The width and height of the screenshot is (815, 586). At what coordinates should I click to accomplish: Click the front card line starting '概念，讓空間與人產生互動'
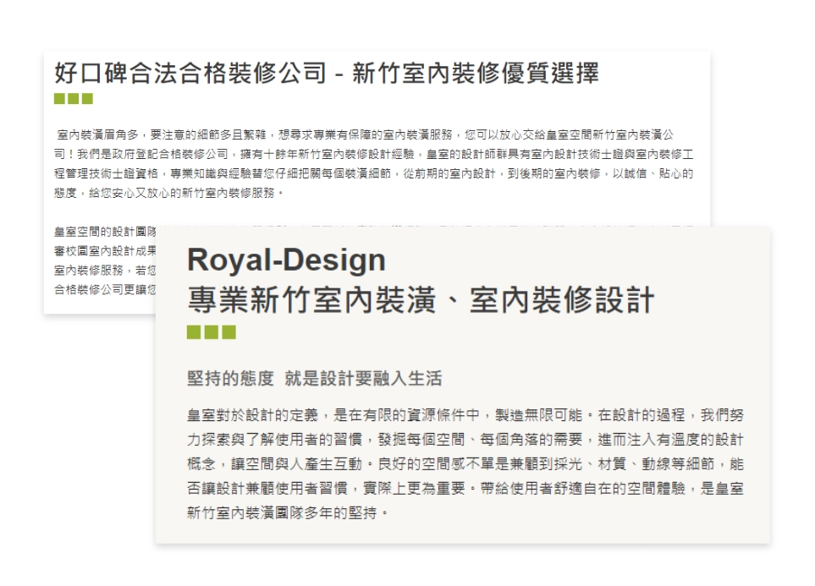pos(465,464)
